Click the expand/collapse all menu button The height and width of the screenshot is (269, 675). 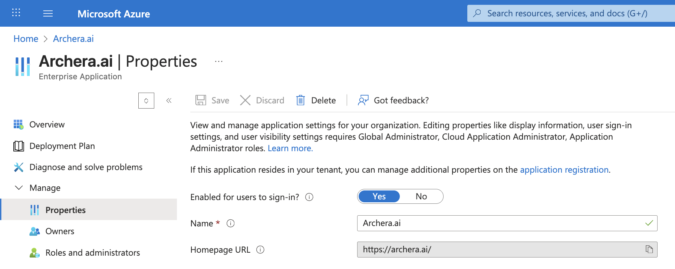146,100
